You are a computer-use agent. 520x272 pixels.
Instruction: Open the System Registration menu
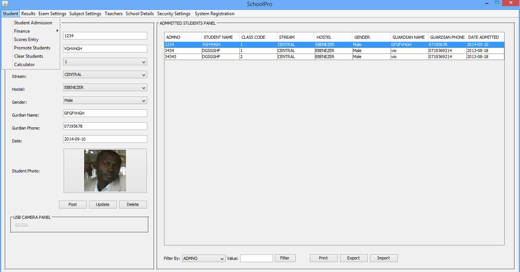[215, 14]
